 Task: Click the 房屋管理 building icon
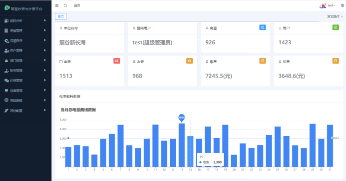tap(6, 30)
